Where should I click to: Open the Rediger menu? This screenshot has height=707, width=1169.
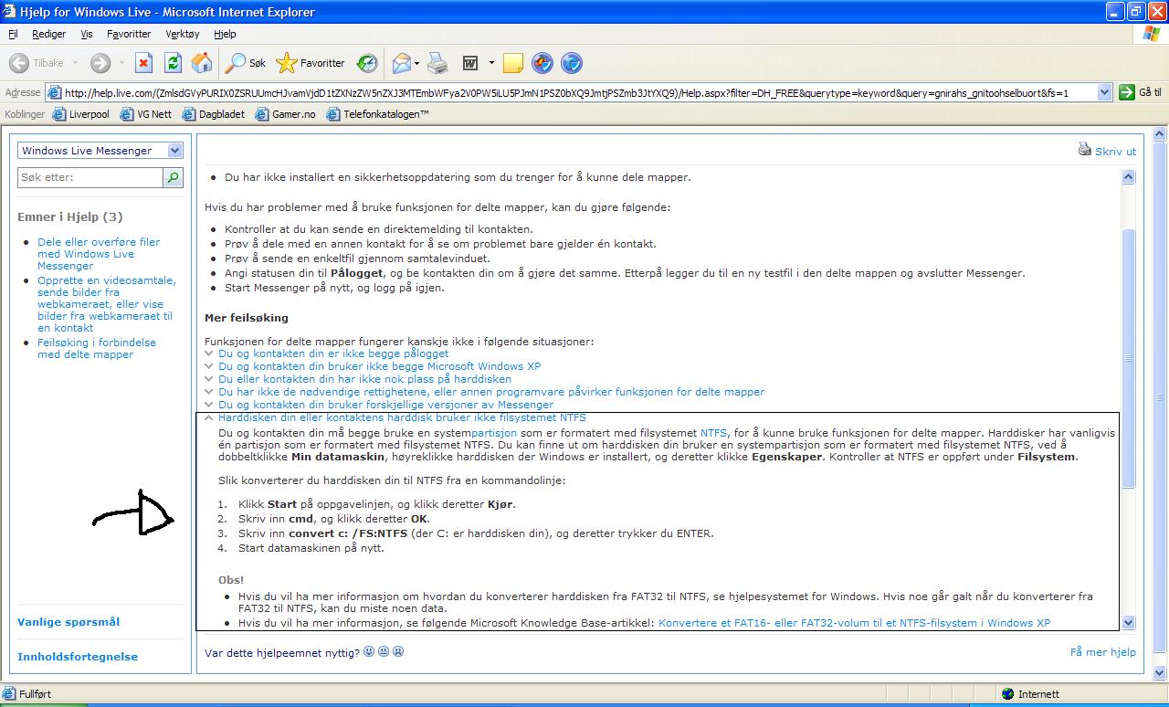click(x=48, y=34)
